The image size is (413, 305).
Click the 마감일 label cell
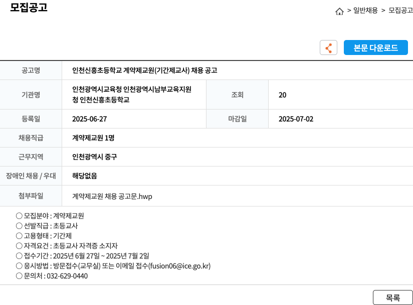[237, 118]
